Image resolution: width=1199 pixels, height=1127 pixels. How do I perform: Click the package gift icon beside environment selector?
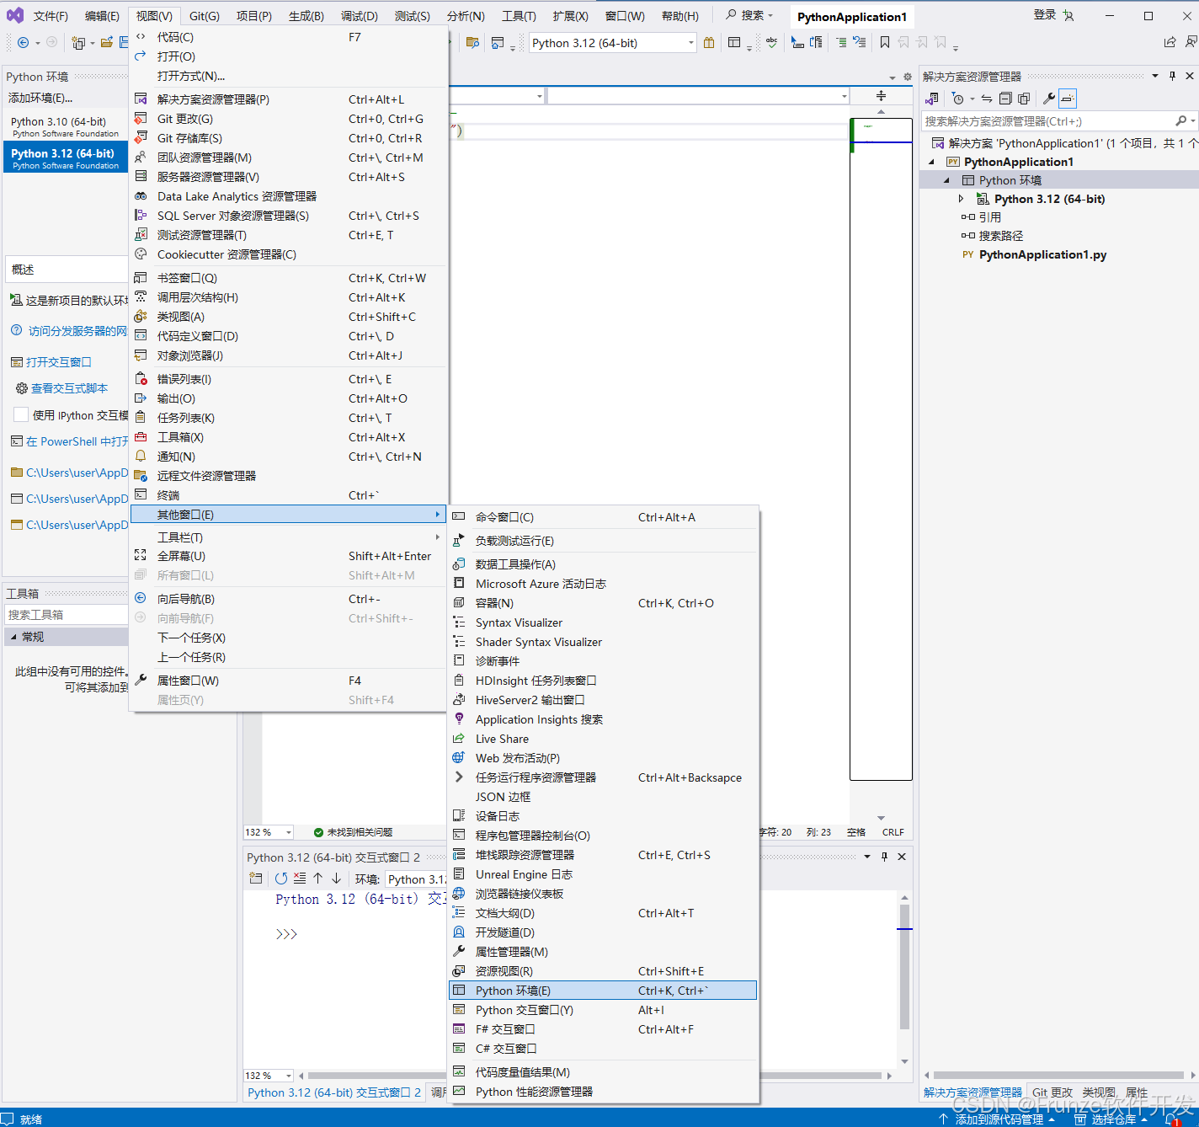709,42
